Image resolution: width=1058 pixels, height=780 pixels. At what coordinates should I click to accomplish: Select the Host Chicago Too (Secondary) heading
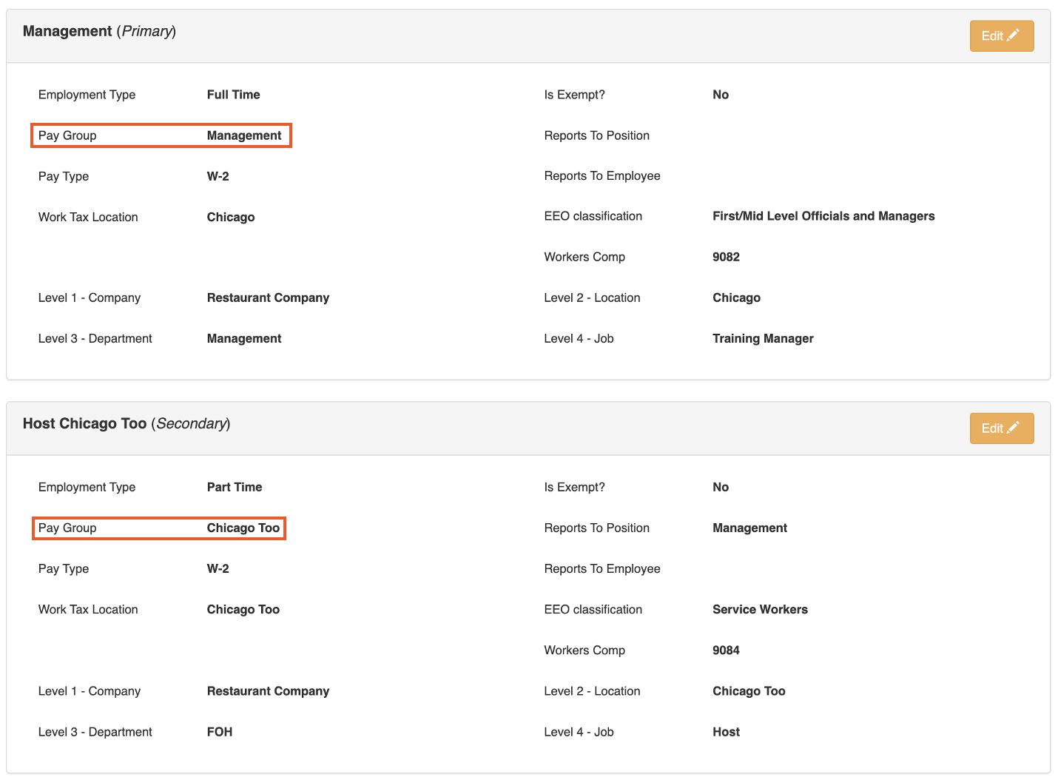pyautogui.click(x=127, y=424)
